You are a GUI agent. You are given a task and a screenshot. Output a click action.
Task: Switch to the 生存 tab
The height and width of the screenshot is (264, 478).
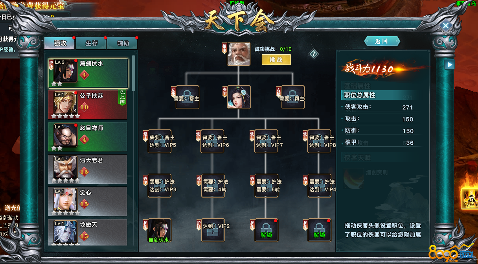[x=91, y=43]
